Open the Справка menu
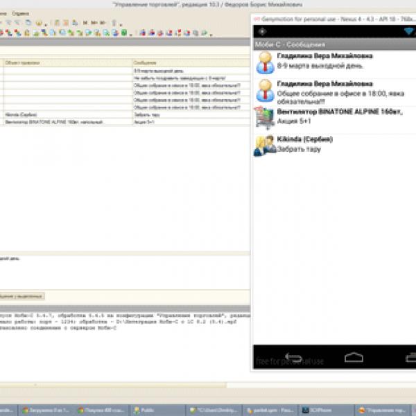 click(21, 13)
